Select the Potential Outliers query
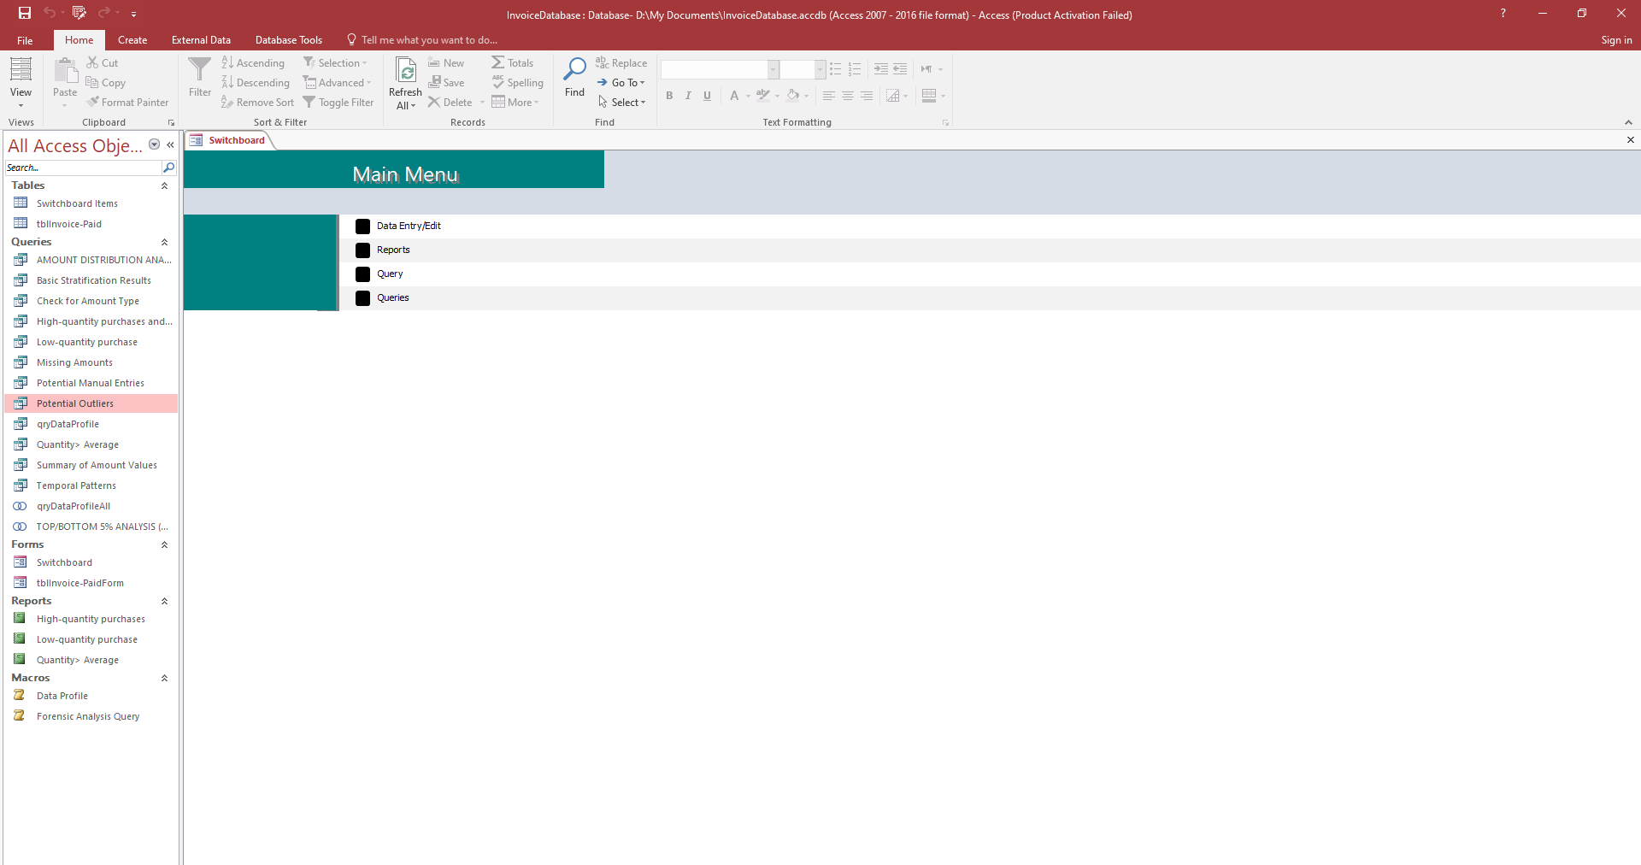 tap(91, 403)
